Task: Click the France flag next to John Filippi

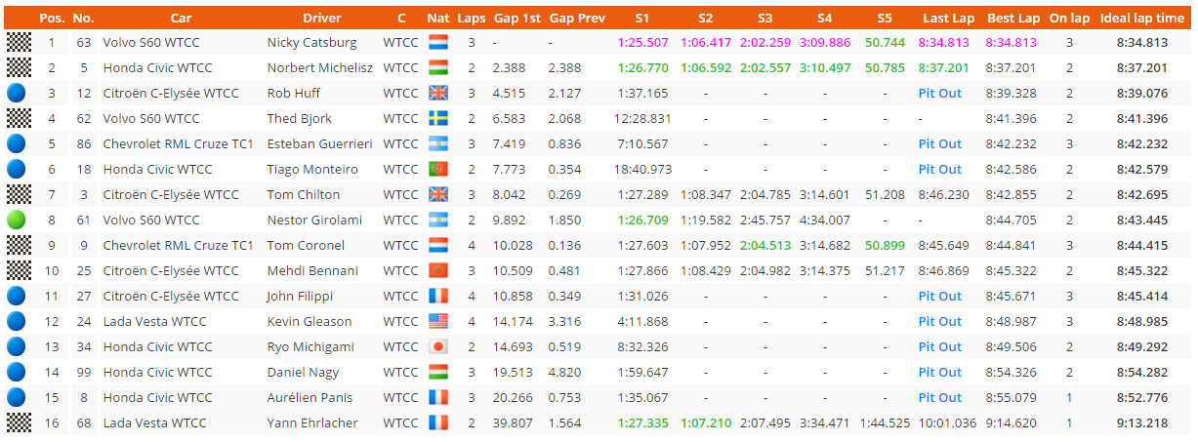Action: coord(438,296)
